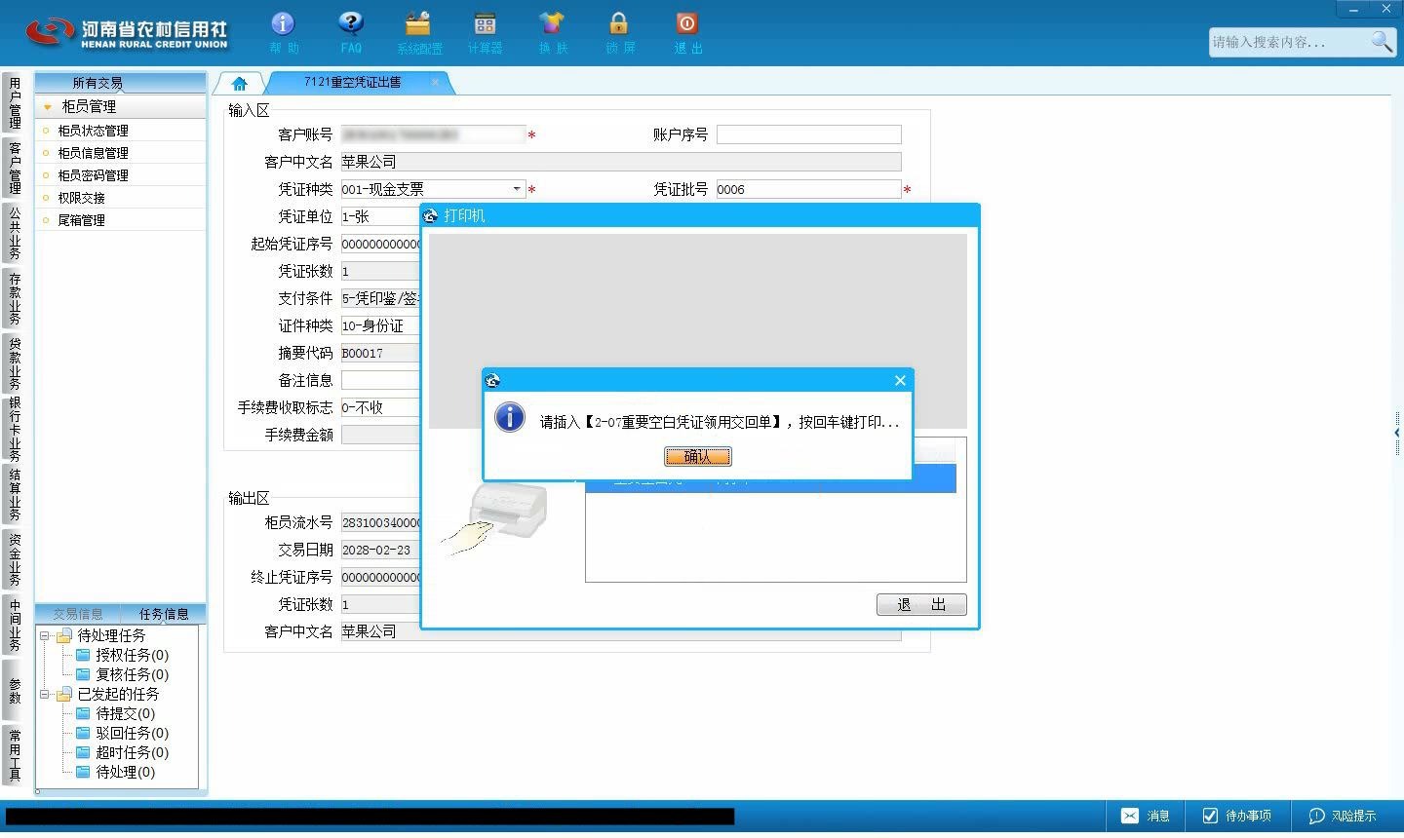Collapse the 待处理任务 tree node
The height and width of the screenshot is (838, 1404).
coord(45,635)
